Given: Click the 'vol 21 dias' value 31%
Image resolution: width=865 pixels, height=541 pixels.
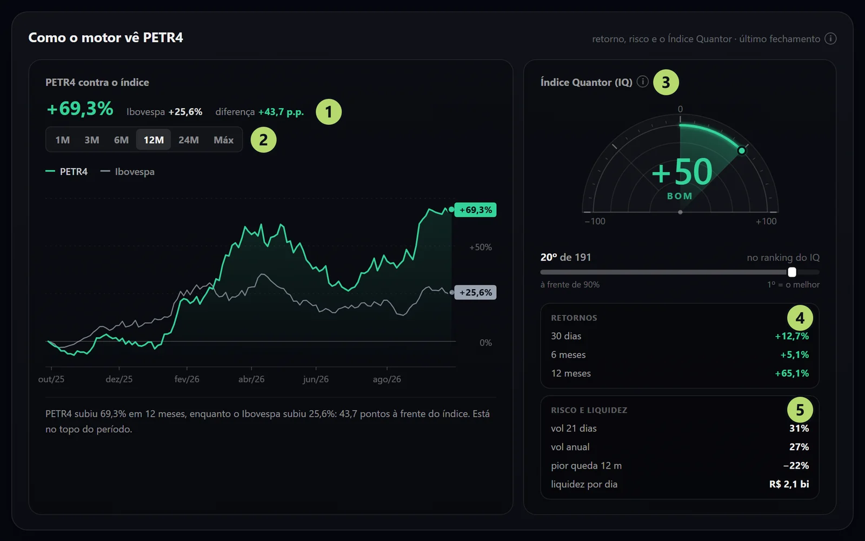Looking at the screenshot, I should click(x=799, y=429).
